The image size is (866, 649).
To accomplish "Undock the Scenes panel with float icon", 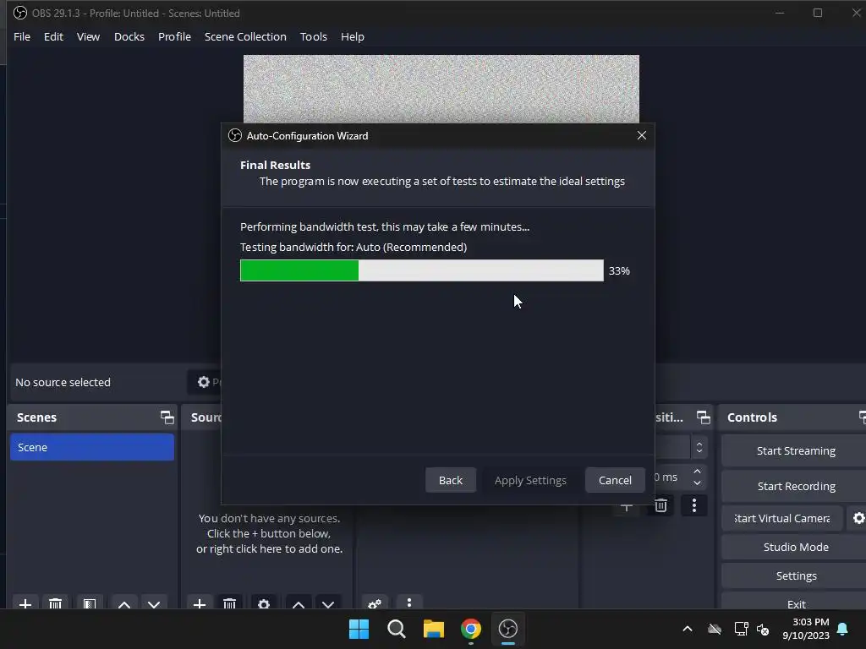I will point(167,417).
